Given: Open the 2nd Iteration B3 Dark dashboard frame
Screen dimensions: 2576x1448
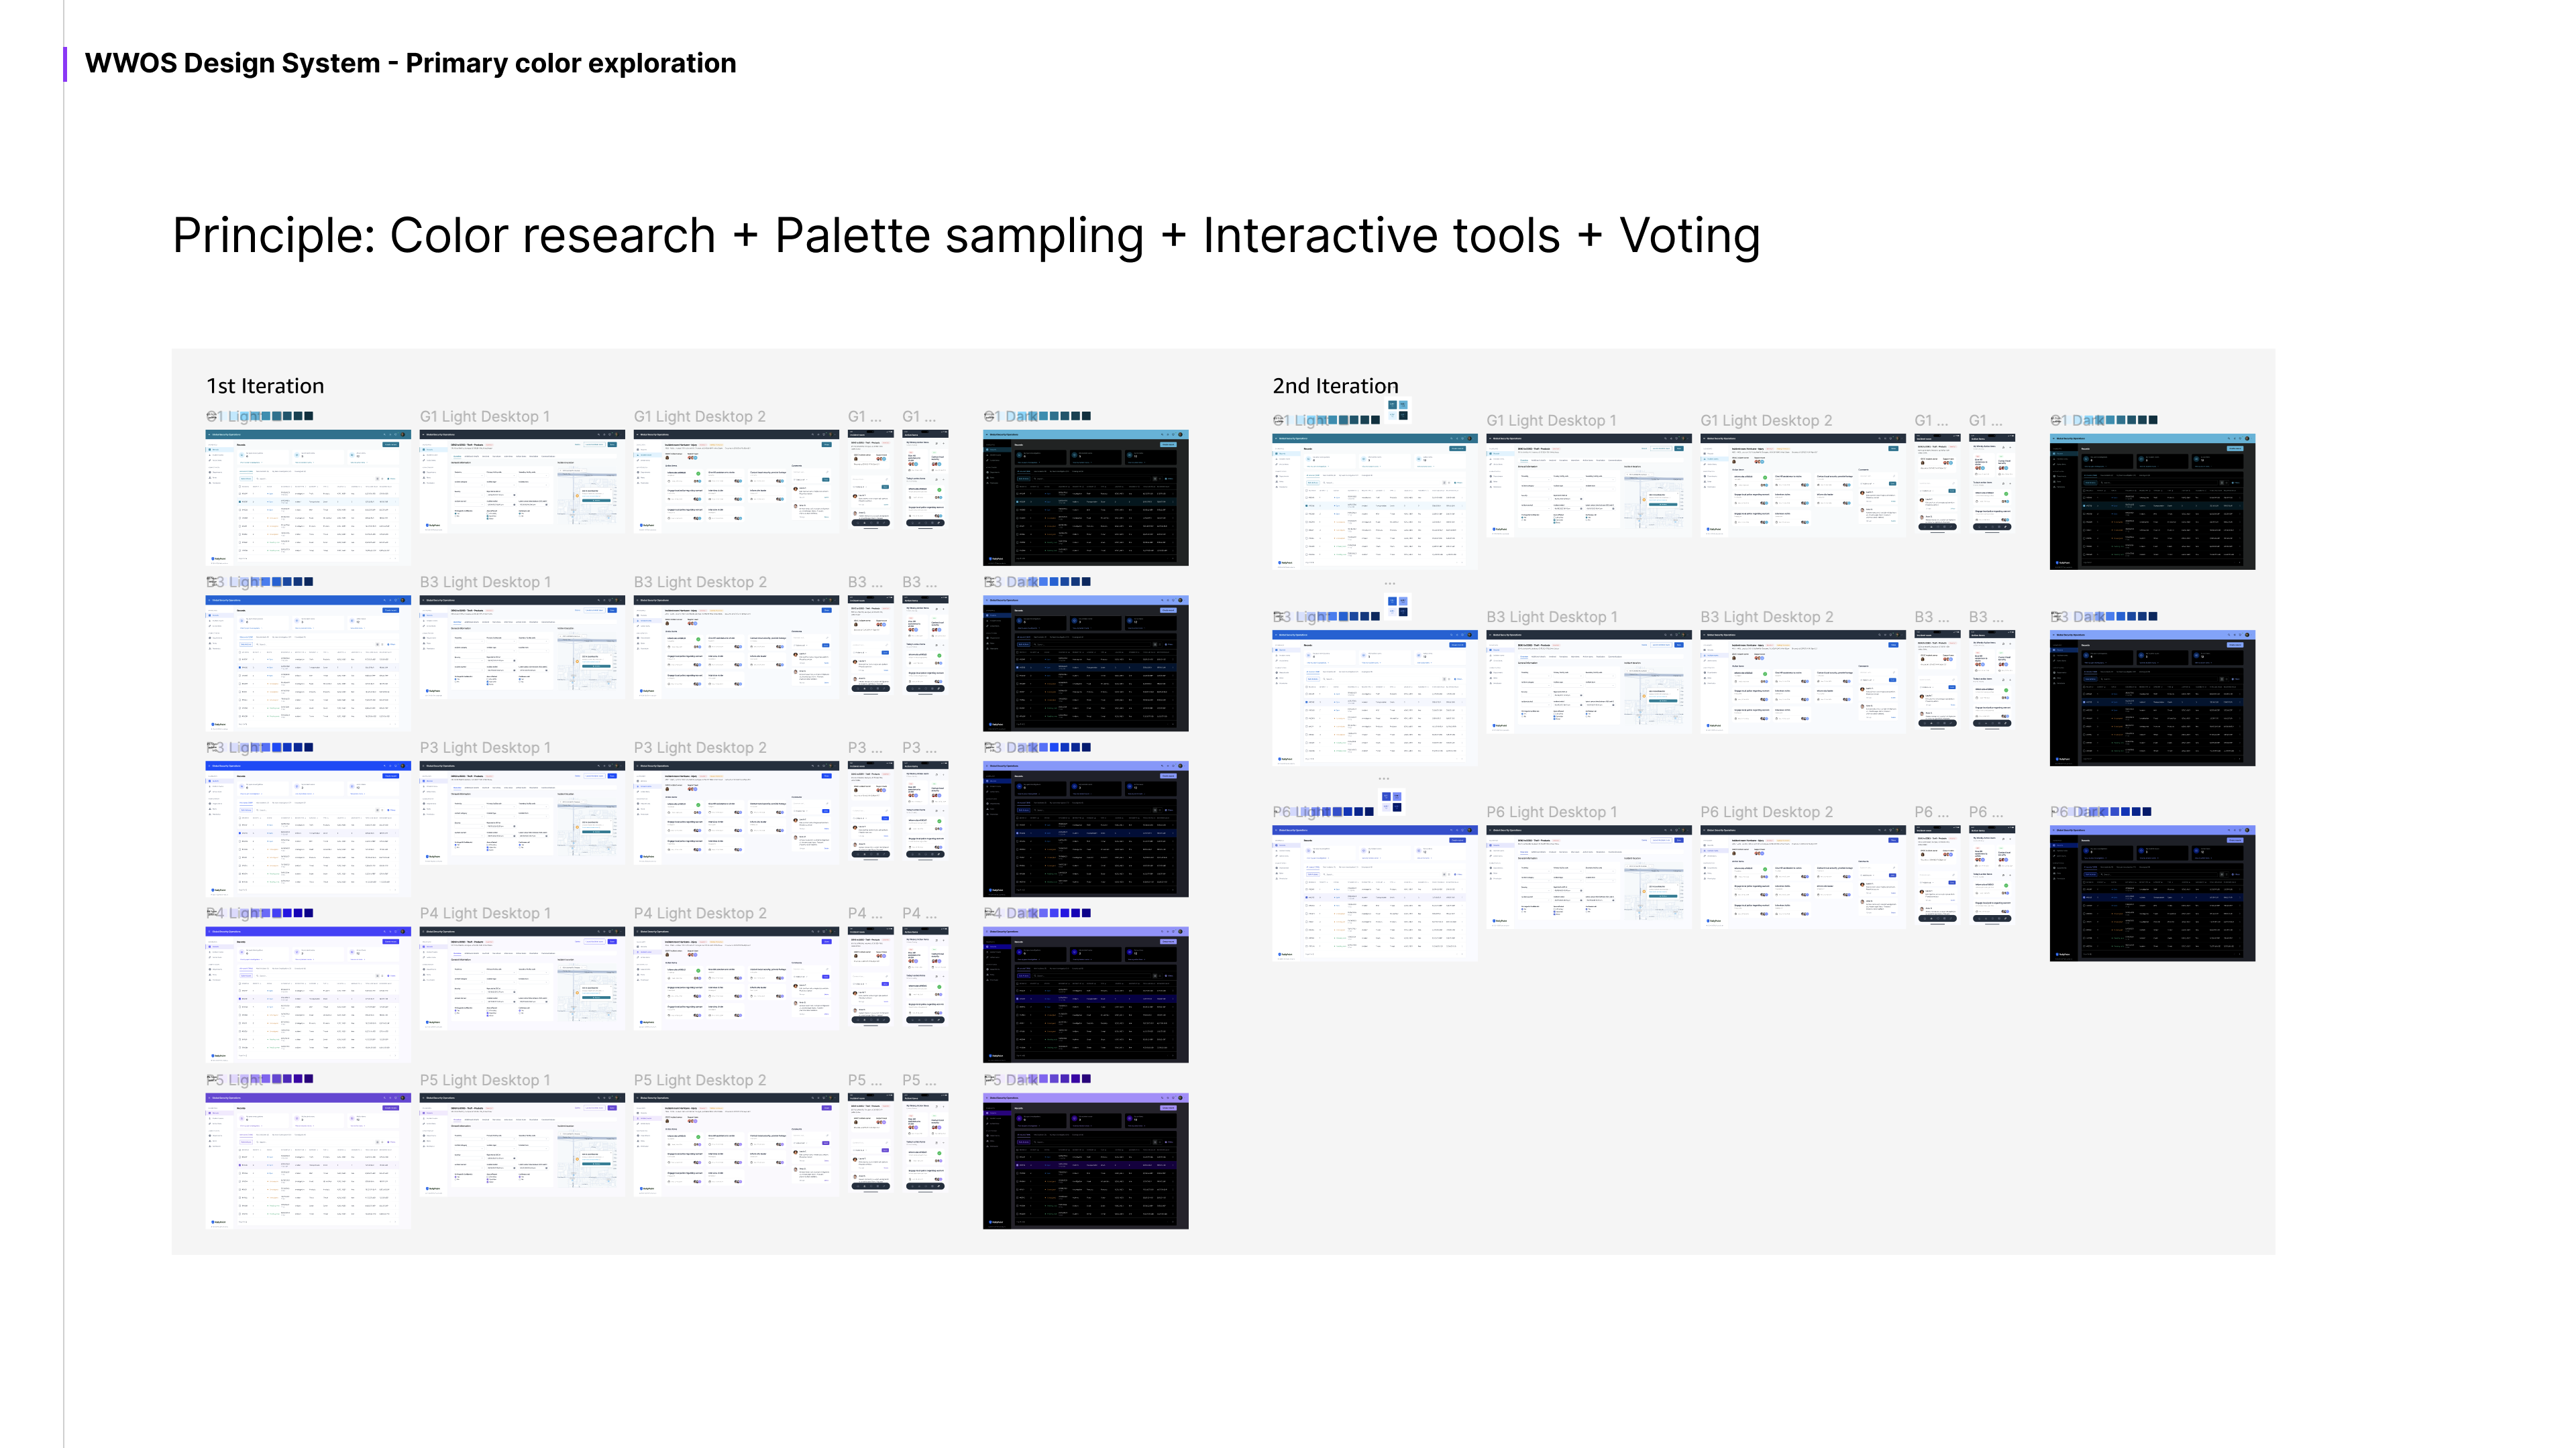Looking at the screenshot, I should tap(2152, 697).
